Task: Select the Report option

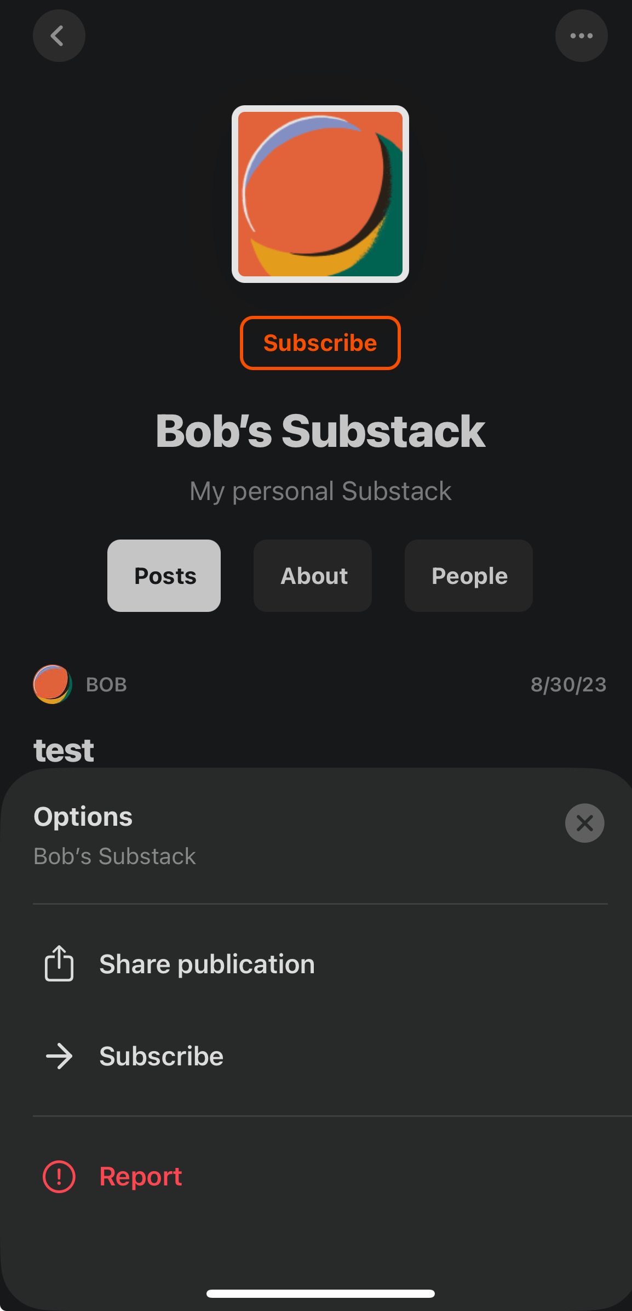Action: click(320, 1177)
